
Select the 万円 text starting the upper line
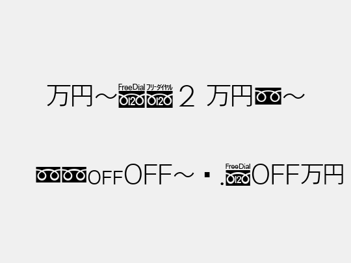pos(70,95)
